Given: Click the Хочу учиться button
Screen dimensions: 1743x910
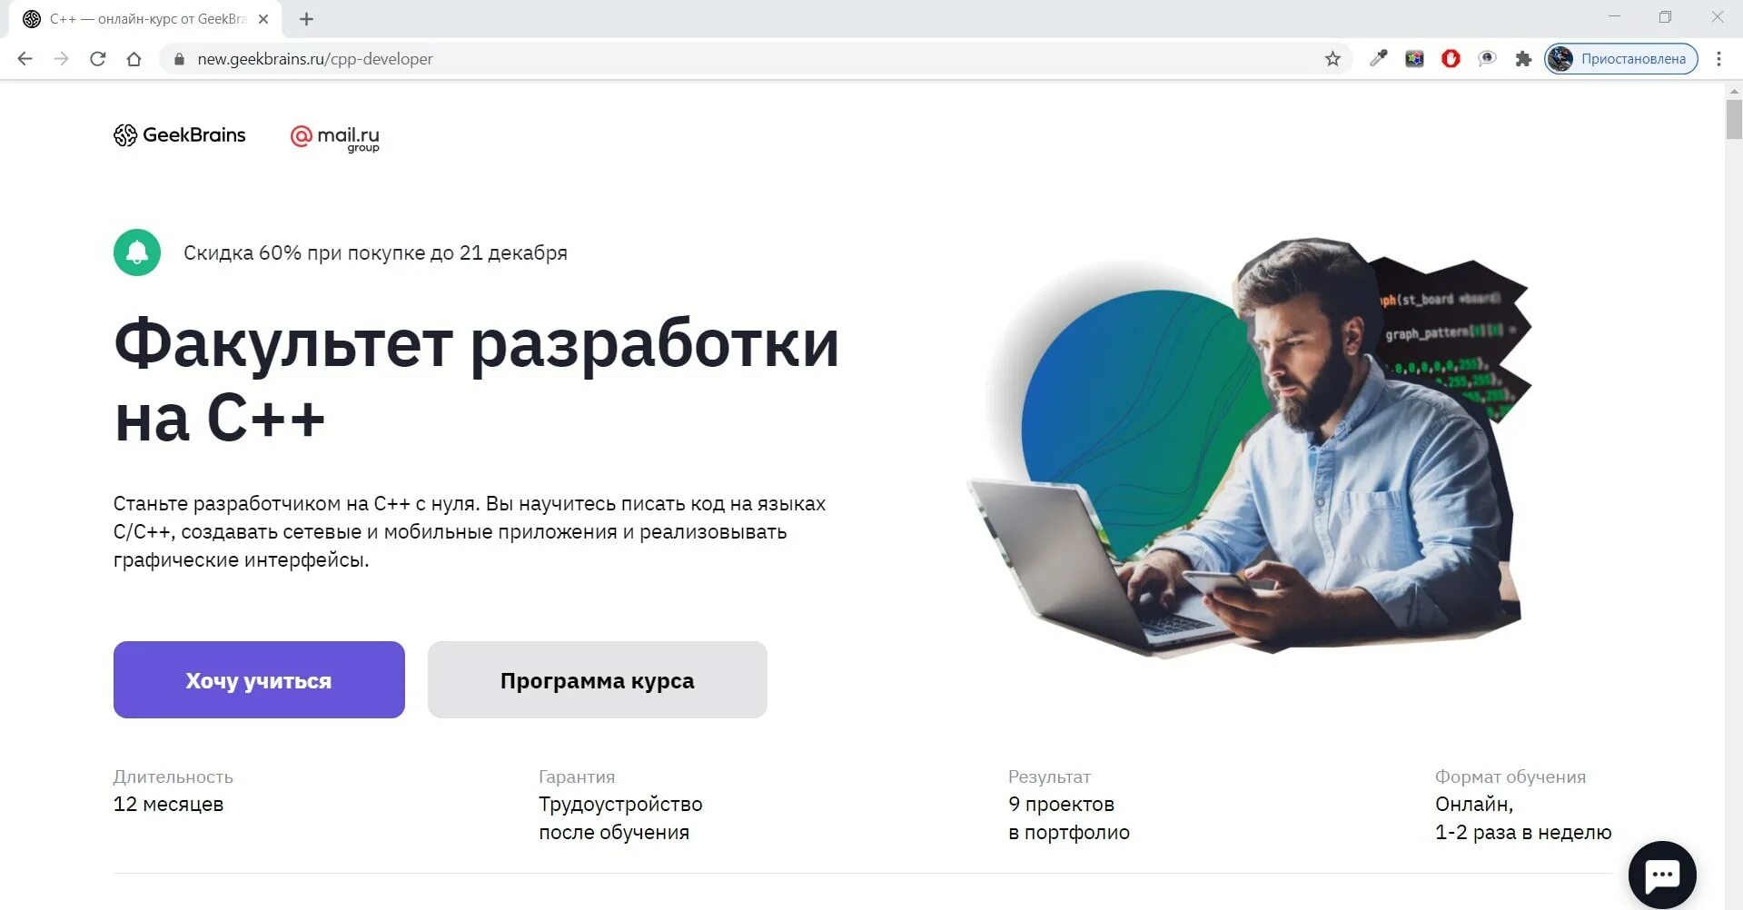Looking at the screenshot, I should [259, 680].
